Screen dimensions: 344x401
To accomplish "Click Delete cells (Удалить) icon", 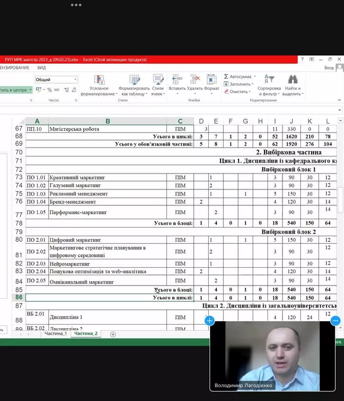I will point(195,80).
